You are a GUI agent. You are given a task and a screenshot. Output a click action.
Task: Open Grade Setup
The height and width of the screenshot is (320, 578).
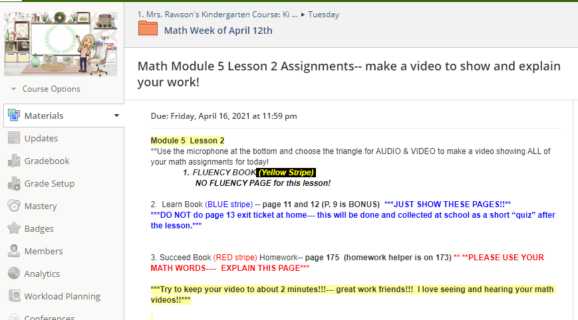point(49,183)
